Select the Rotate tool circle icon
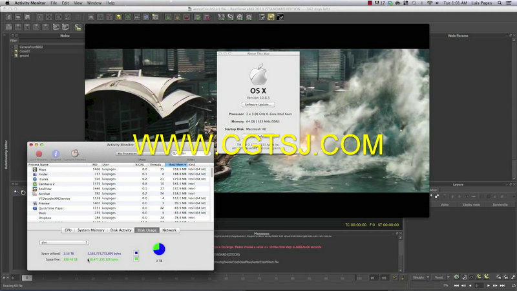Screen dimensions: 517x291 point(58,17)
